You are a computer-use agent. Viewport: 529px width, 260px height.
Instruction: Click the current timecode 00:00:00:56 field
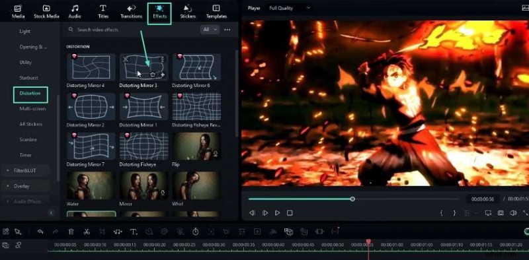coord(483,199)
